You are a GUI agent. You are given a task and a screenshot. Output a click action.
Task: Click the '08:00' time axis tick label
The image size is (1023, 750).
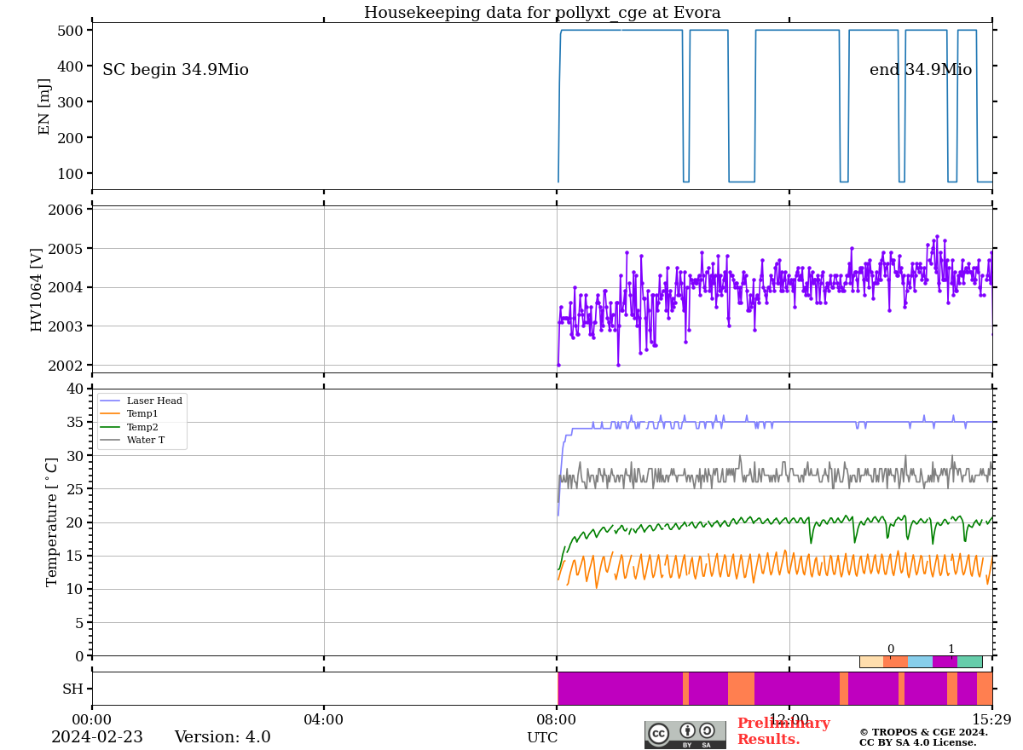pos(557,720)
